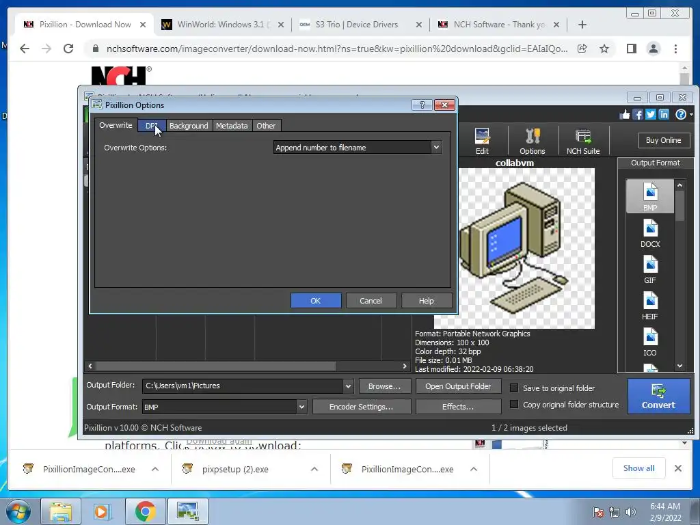Select the DOCX output format icon
This screenshot has height=525, width=700.
click(x=650, y=233)
